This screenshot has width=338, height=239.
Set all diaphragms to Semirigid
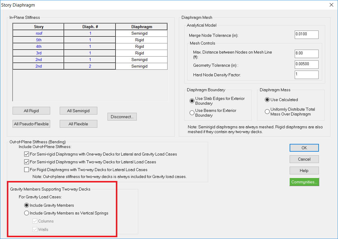pyautogui.click(x=78, y=111)
